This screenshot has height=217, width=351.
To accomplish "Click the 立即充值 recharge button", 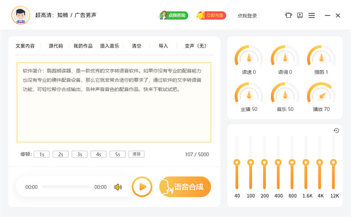I will [x=211, y=15].
